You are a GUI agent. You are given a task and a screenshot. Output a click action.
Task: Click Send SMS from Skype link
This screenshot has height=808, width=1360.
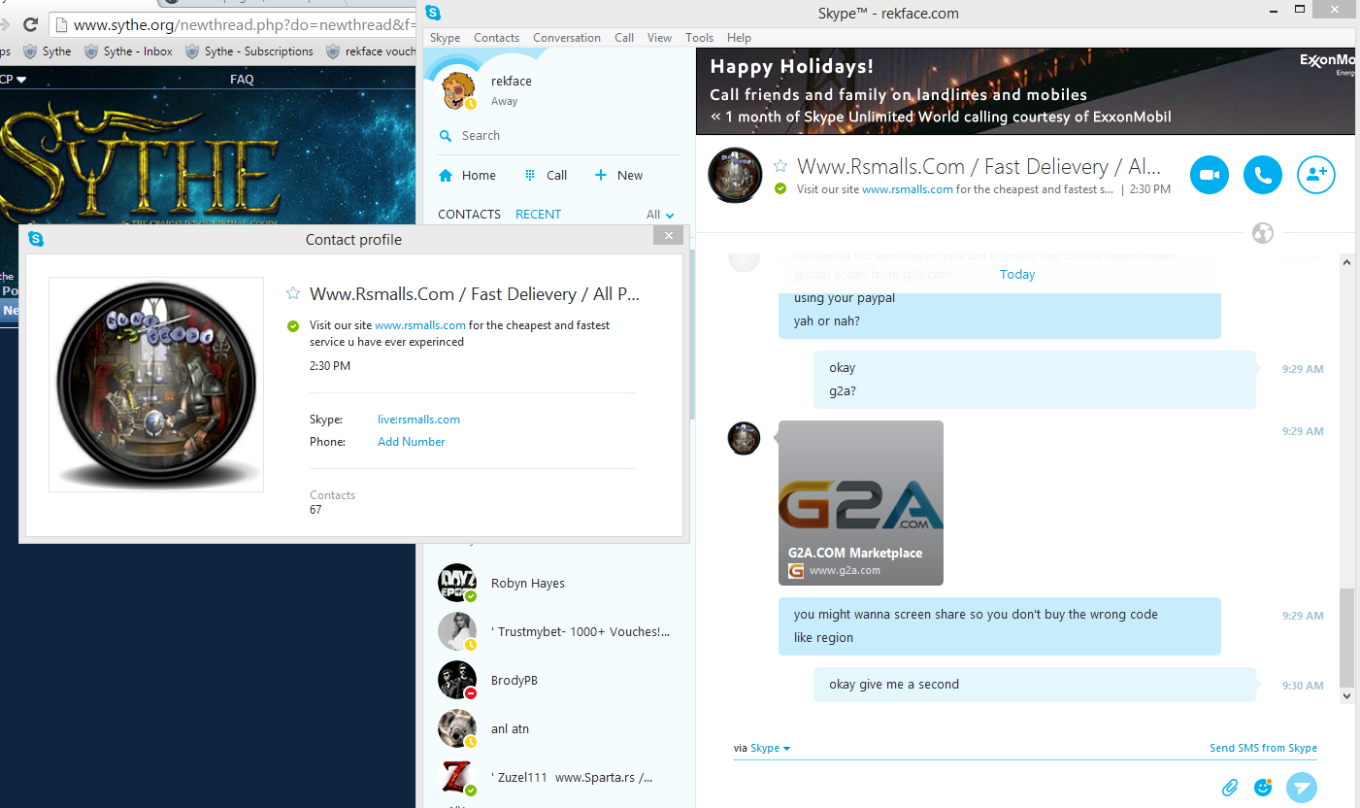[x=1263, y=748]
